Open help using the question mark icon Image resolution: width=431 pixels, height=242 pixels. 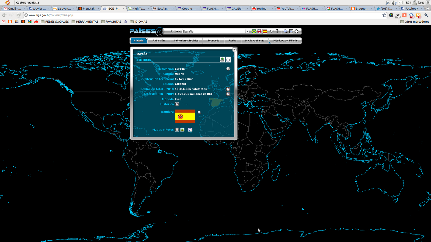[x=277, y=31]
